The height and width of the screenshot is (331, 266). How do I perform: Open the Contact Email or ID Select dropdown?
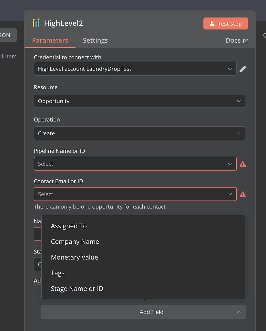135,194
